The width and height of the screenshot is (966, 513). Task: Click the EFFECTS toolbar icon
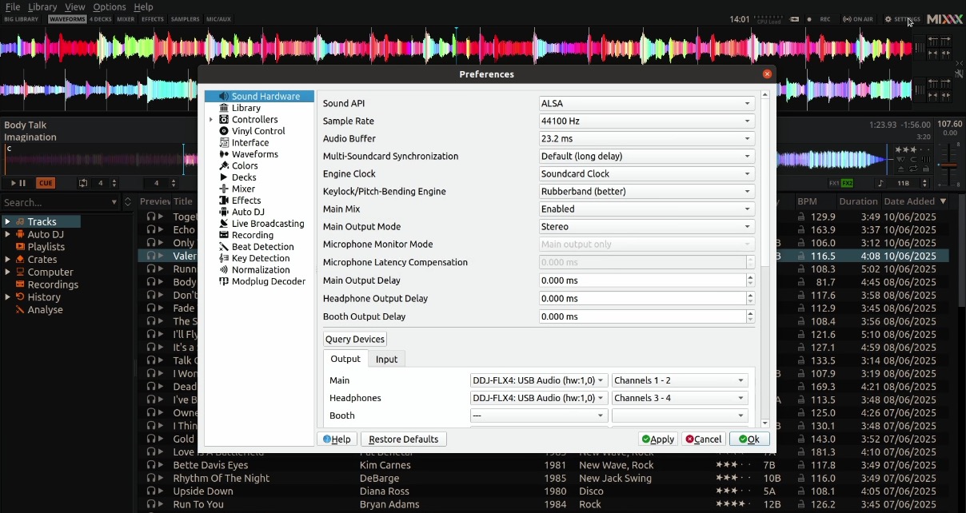153,19
